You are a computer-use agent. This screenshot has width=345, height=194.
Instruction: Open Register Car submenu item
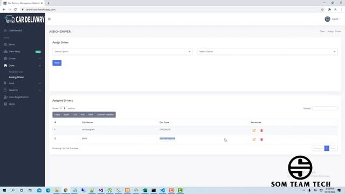point(16,72)
